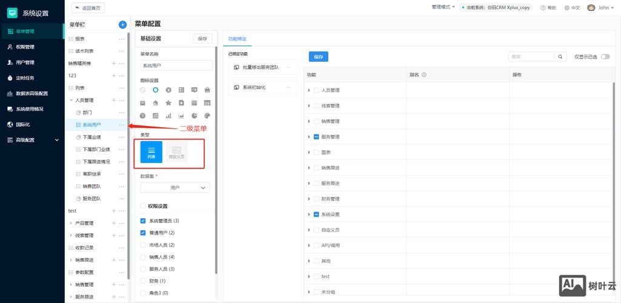
Task: Open the 管理模式 dropdown
Action: tap(443, 7)
